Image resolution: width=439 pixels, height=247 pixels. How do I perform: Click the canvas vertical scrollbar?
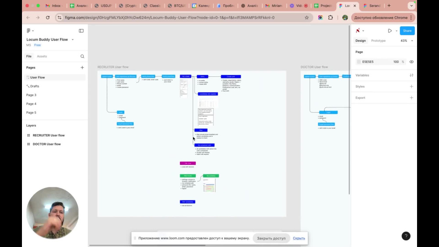[349, 110]
